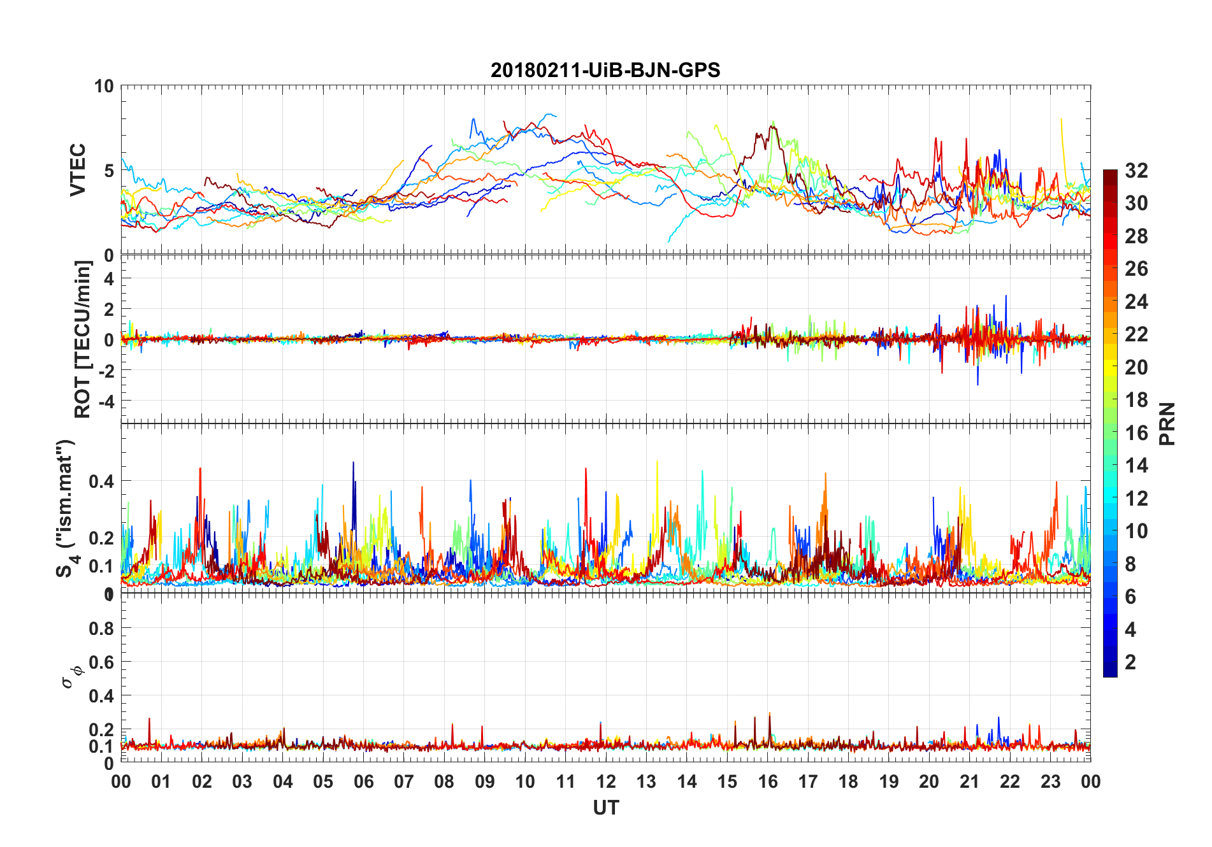This screenshot has height=847, width=1212.
Task: Click the colorbar tick label 24
Action: click(1136, 301)
